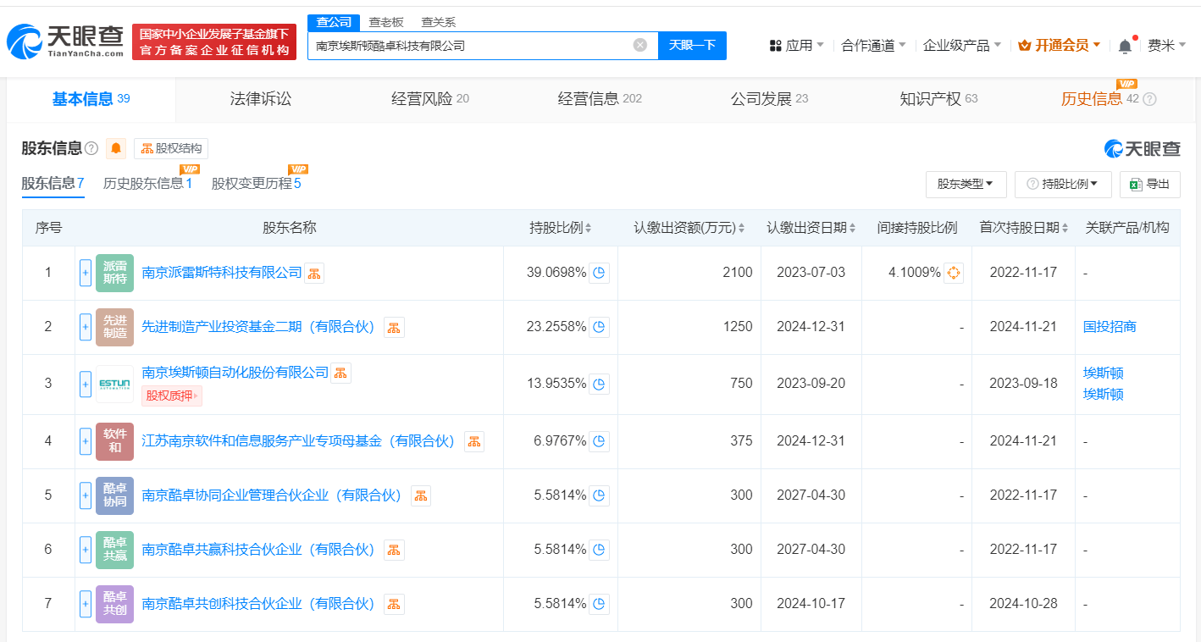The image size is (1201, 642).
Task: Click the company name search input field
Action: pyautogui.click(x=470, y=46)
